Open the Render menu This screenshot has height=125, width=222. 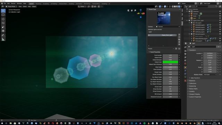click(13, 3)
